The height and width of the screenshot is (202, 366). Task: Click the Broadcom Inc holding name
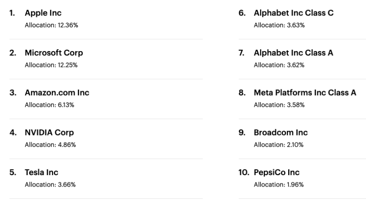point(281,133)
